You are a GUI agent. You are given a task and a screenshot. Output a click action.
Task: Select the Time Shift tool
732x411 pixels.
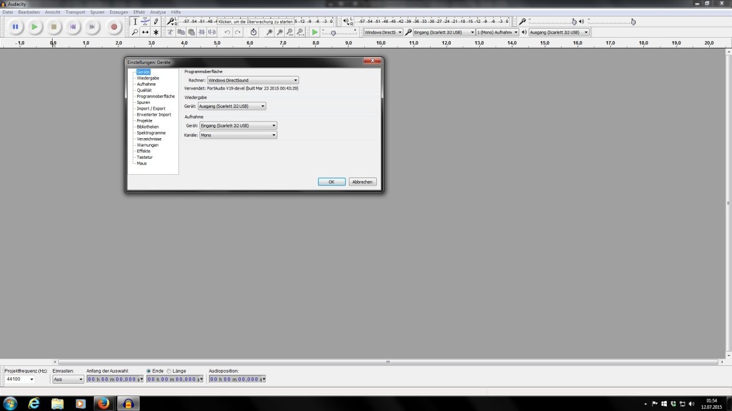[145, 33]
